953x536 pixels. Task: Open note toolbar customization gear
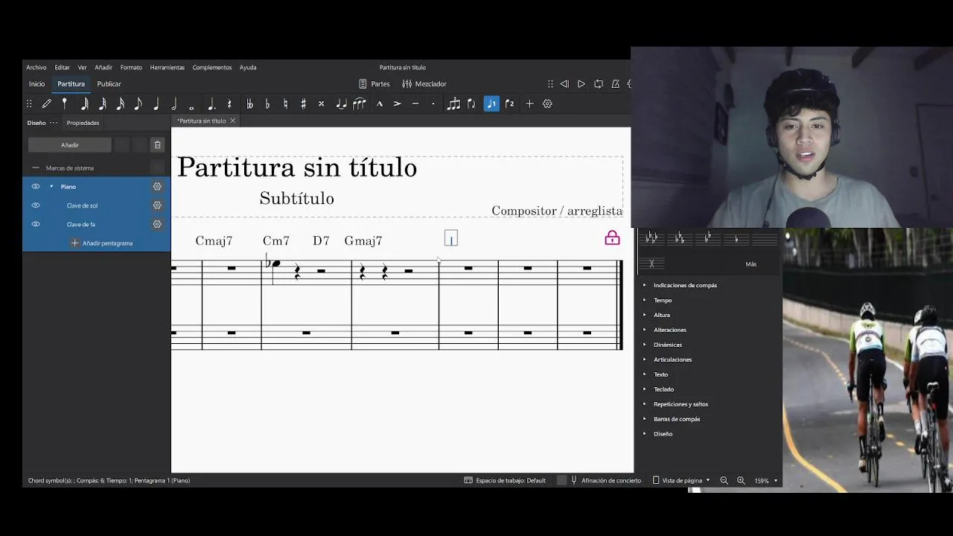tap(547, 104)
